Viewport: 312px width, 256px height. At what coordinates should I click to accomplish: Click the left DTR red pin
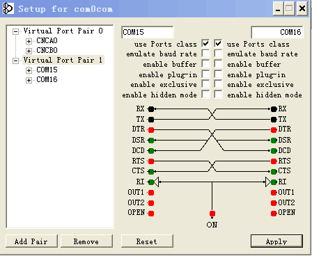[151, 130]
